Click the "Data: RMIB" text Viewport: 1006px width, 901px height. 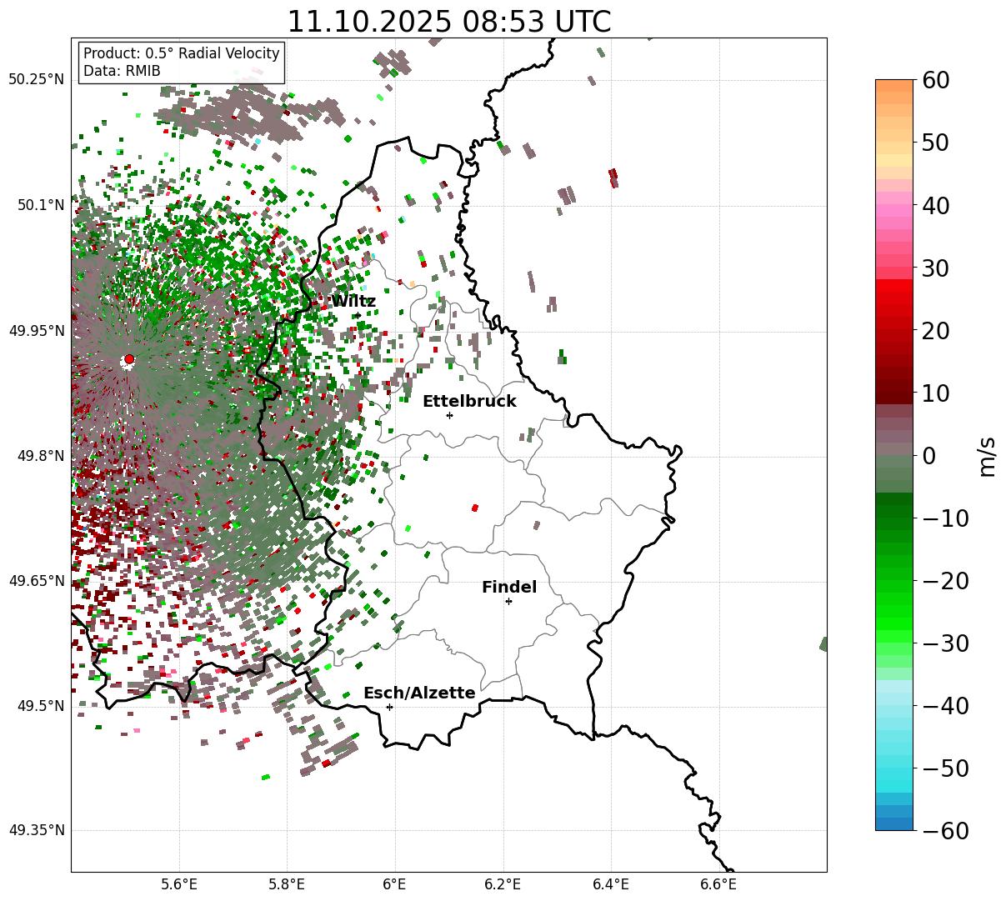pyautogui.click(x=122, y=71)
